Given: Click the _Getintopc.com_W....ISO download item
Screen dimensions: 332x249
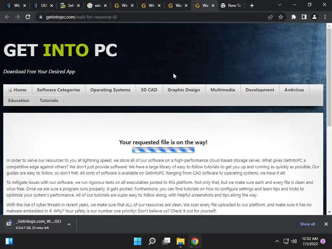Looking at the screenshot, I should point(39,224).
